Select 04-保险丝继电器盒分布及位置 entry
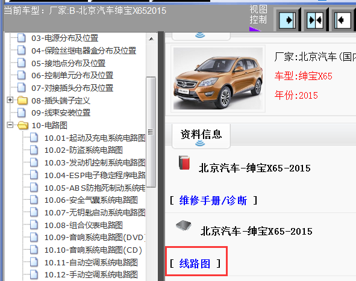The height and width of the screenshot is (281, 356). [x=84, y=51]
